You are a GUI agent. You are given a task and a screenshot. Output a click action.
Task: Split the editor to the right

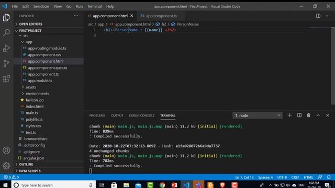tap(318, 16)
